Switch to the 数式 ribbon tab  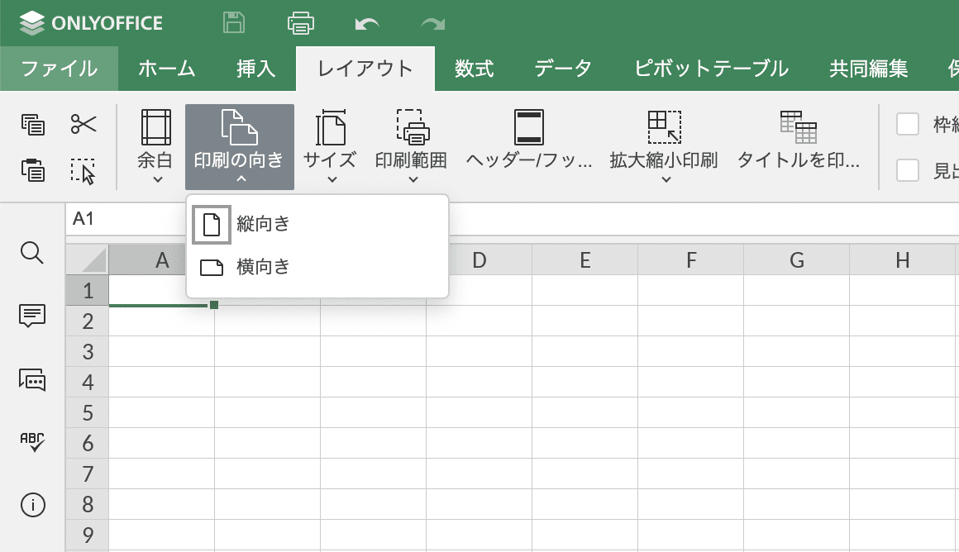pyautogui.click(x=472, y=69)
